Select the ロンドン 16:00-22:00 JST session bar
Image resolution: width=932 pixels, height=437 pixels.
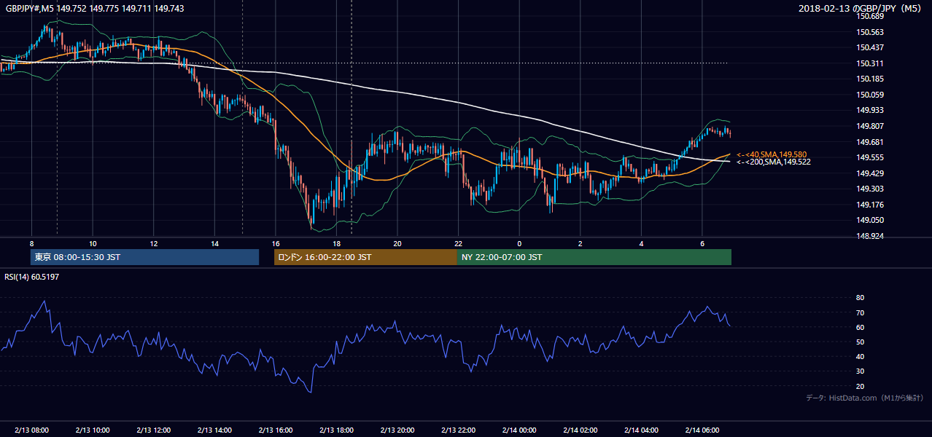click(x=365, y=257)
